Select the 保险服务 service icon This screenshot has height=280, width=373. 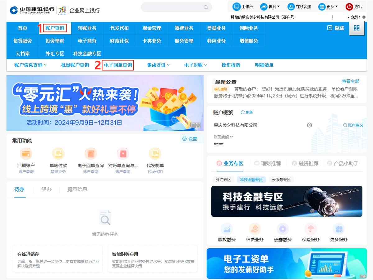pos(311,229)
